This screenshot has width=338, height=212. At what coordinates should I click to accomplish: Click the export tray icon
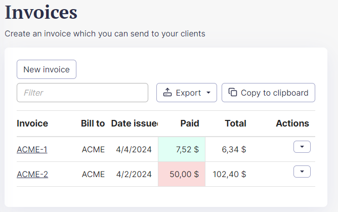167,93
